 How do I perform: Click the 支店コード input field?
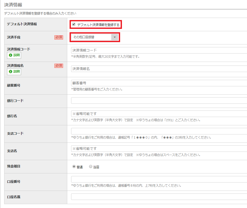point(159,131)
